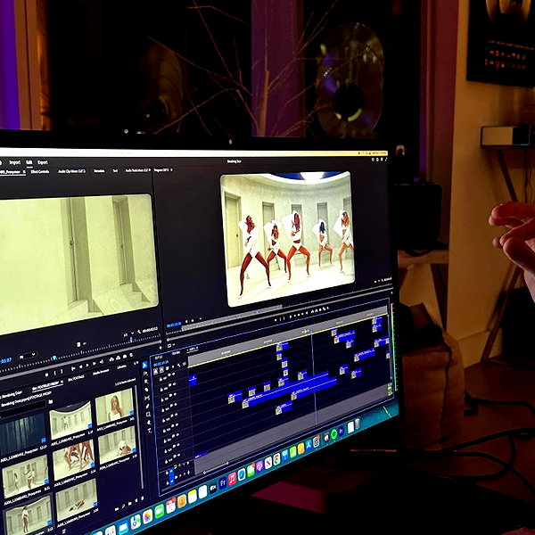
Task: Select the Hand tool
Action: coord(149,423)
